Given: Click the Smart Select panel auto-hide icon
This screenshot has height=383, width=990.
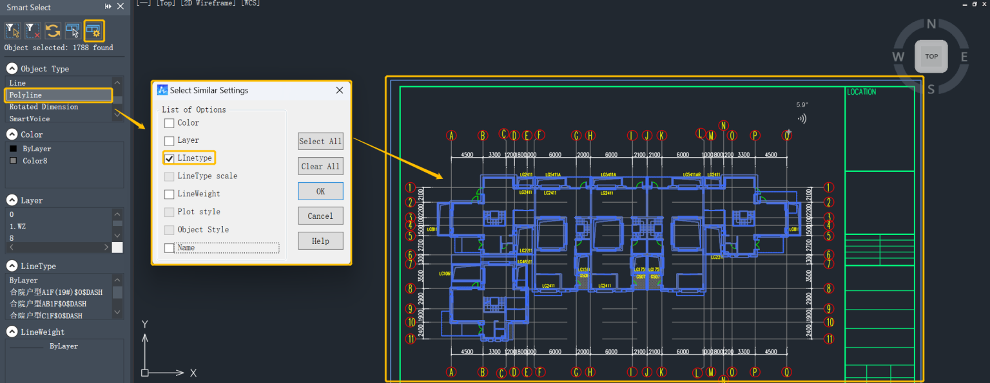Looking at the screenshot, I should [x=108, y=6].
